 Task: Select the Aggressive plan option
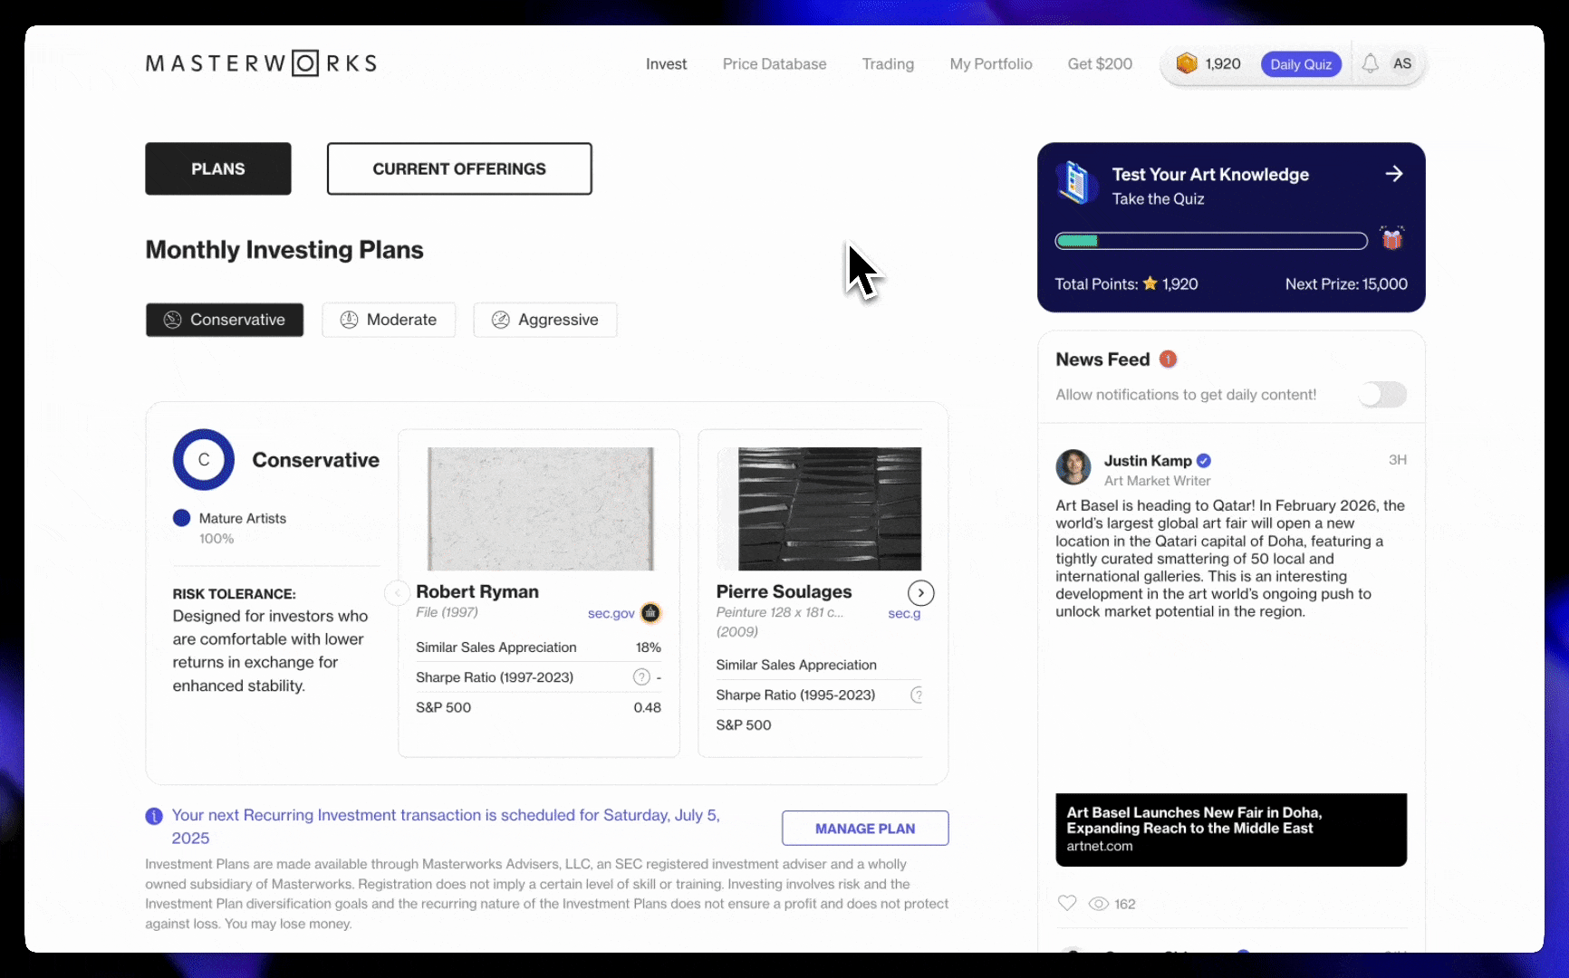(x=545, y=320)
